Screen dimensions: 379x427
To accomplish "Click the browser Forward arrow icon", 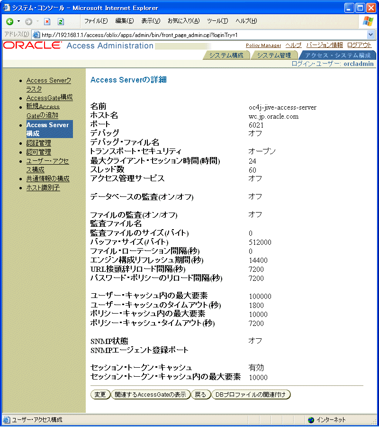I will 28,21.
